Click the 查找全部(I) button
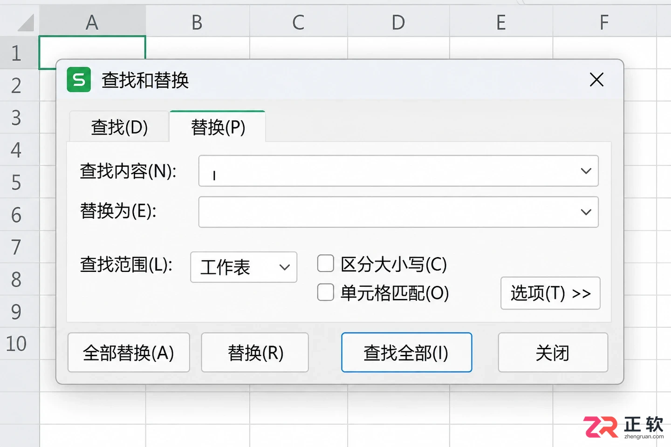 (406, 352)
